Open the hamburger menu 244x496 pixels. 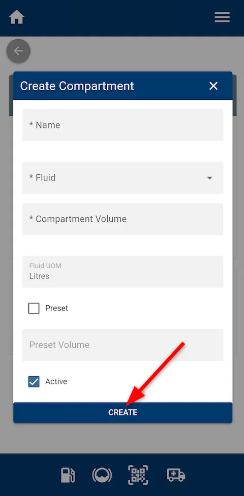click(x=222, y=17)
